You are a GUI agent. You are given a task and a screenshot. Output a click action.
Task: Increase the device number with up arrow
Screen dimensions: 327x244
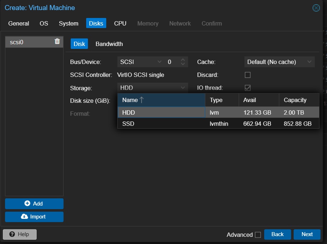click(x=183, y=60)
